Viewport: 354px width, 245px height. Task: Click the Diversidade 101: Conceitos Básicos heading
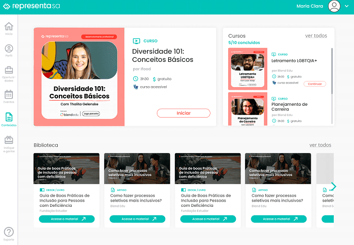163,56
